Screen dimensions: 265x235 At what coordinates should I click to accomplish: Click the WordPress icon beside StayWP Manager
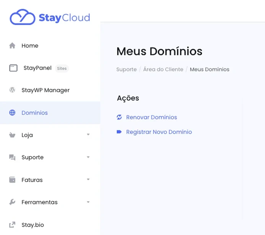pyautogui.click(x=12, y=90)
